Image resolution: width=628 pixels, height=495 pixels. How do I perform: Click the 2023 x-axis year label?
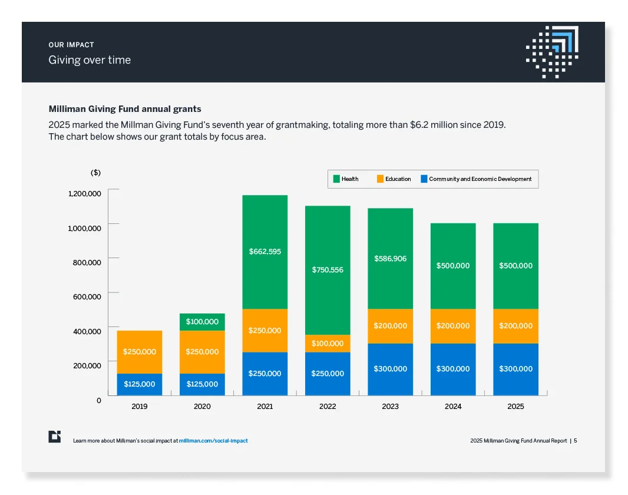(390, 407)
